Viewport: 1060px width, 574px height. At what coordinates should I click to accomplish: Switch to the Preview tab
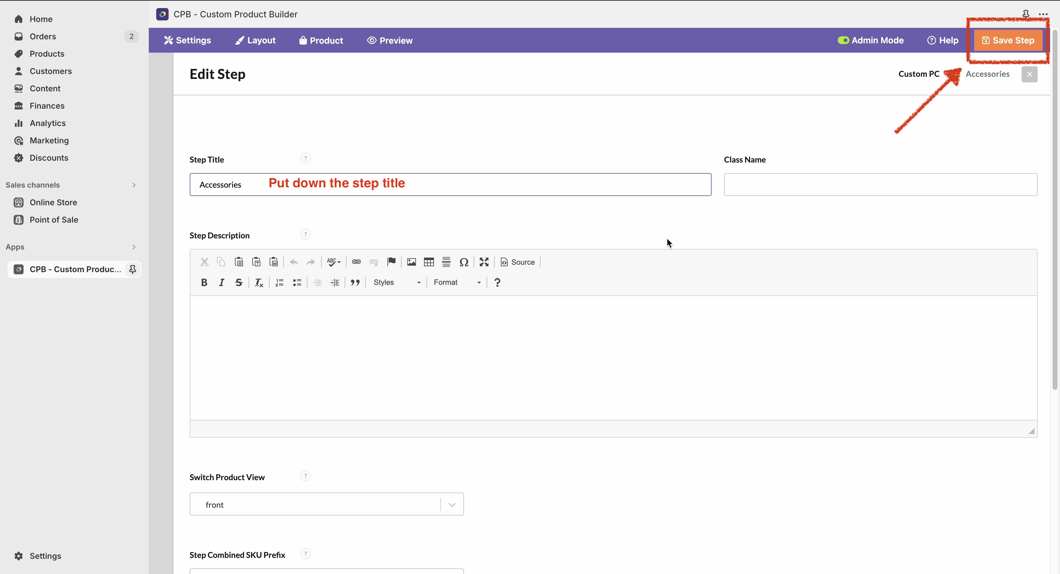pyautogui.click(x=390, y=40)
